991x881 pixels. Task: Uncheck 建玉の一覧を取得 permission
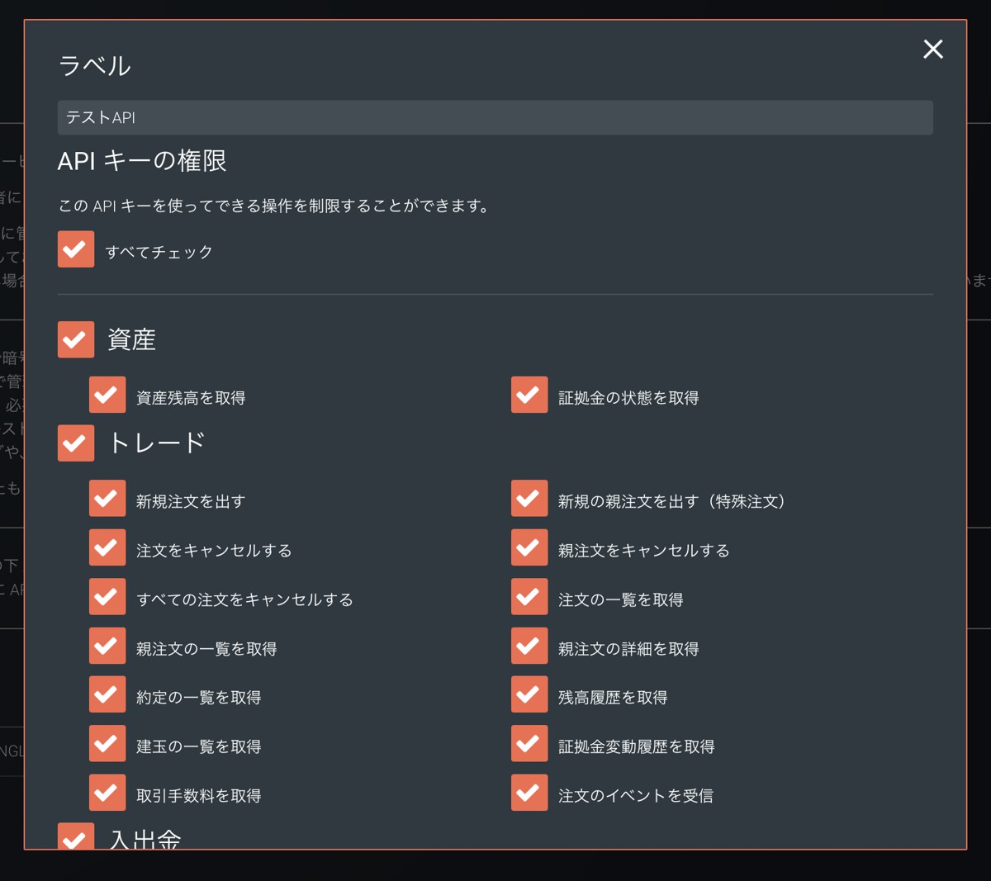(107, 743)
